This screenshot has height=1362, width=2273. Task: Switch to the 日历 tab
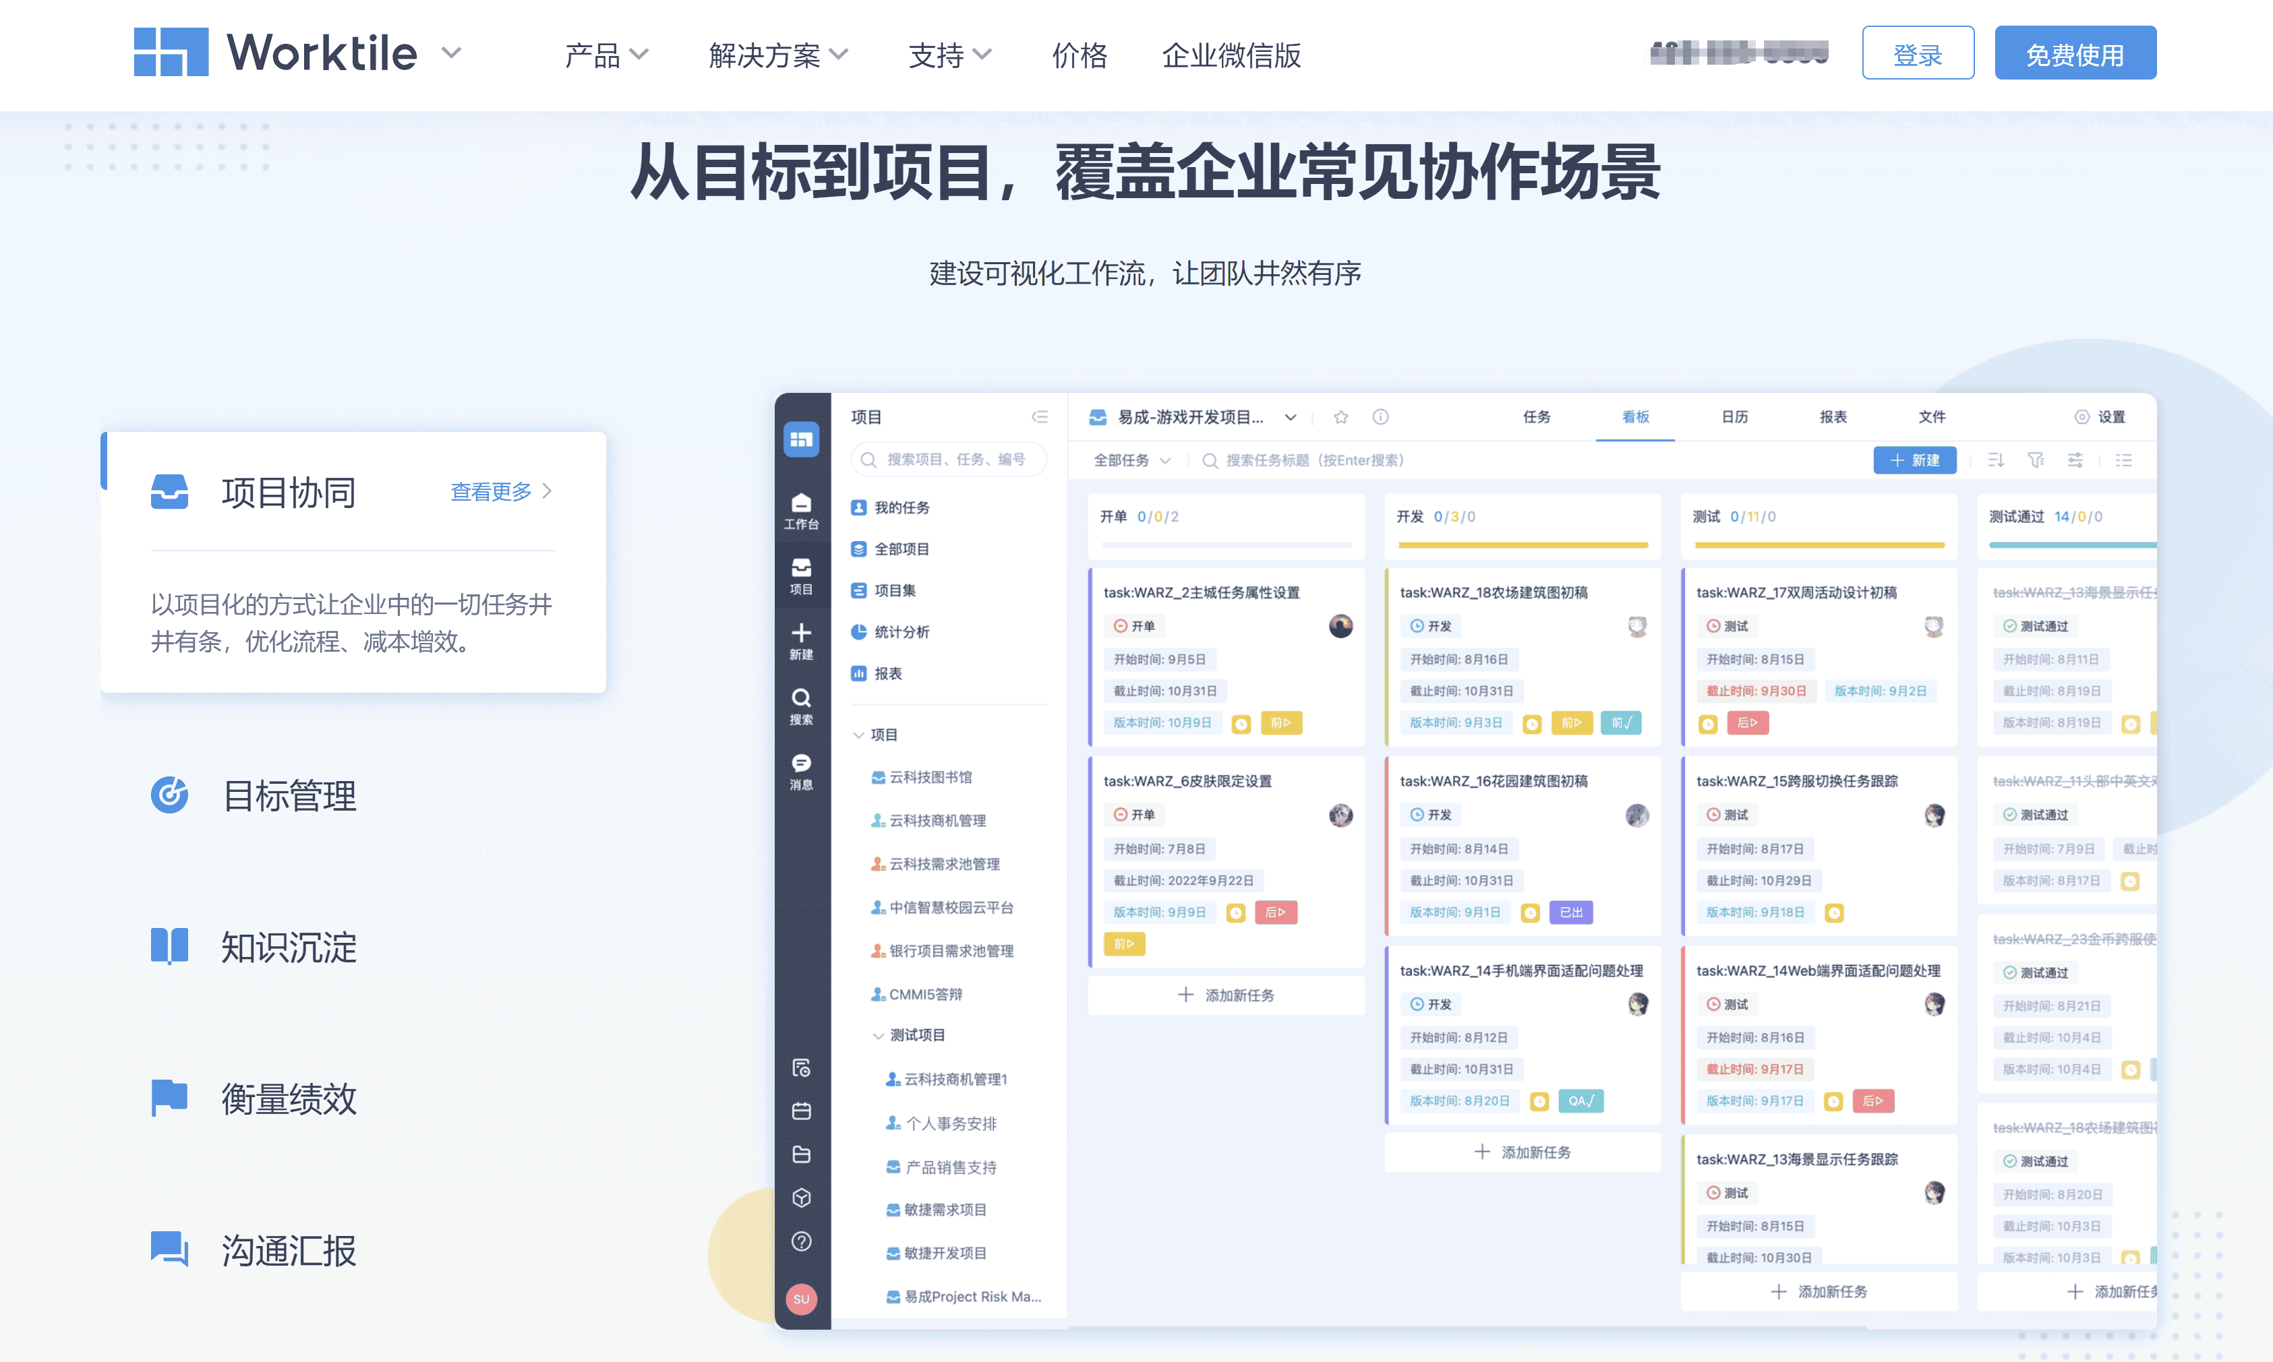click(x=1734, y=416)
